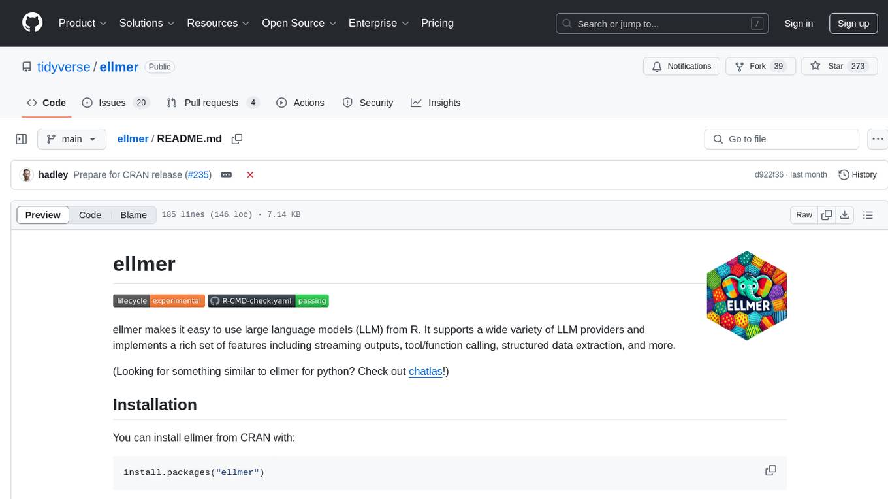Open the GitHub home logo
888x499 pixels.
tap(32, 23)
